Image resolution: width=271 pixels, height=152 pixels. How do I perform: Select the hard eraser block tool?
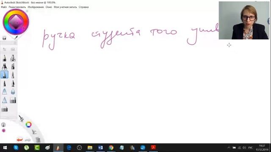13,100
